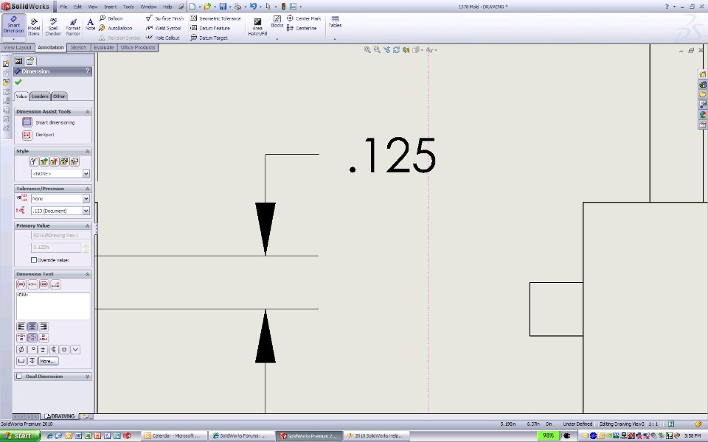
Task: Switch to Leaders tab in Dimension panel
Action: coord(40,96)
